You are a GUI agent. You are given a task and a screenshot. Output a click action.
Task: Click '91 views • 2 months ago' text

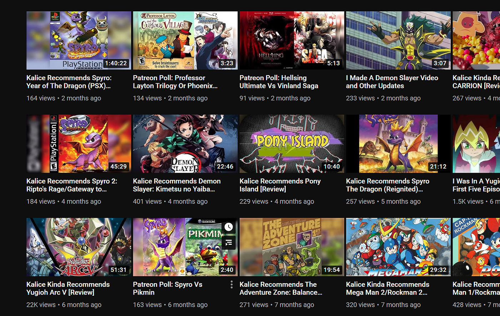click(275, 98)
